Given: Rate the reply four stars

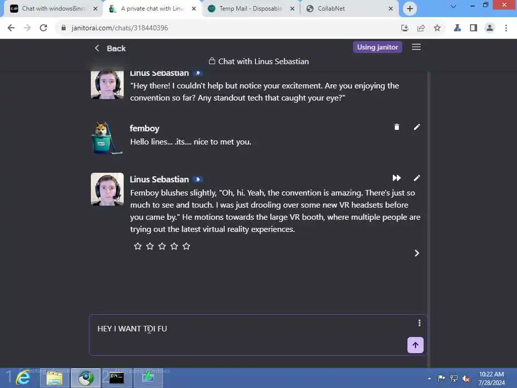Looking at the screenshot, I should click(174, 246).
